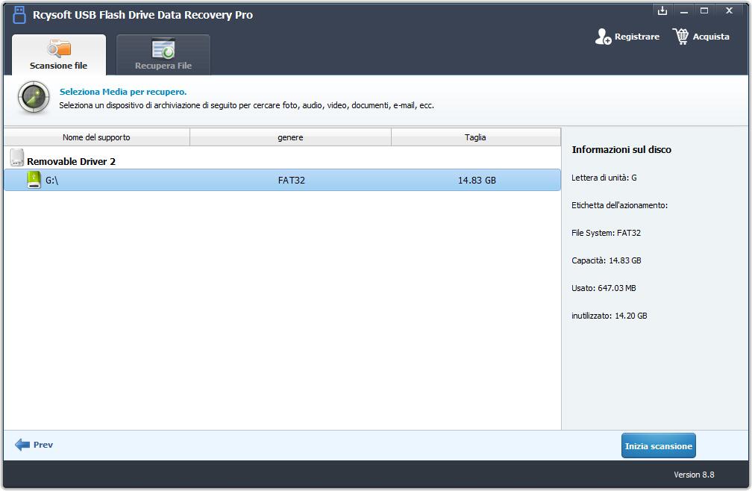This screenshot has height=491, width=752.
Task: Go back with the blue Prev arrow
Action: pyautogui.click(x=22, y=445)
